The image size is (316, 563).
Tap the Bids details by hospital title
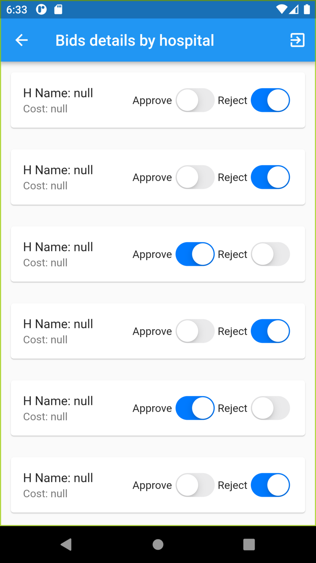(x=135, y=40)
